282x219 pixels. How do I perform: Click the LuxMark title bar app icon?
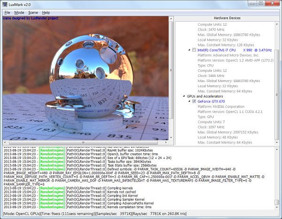[x=5, y=4]
